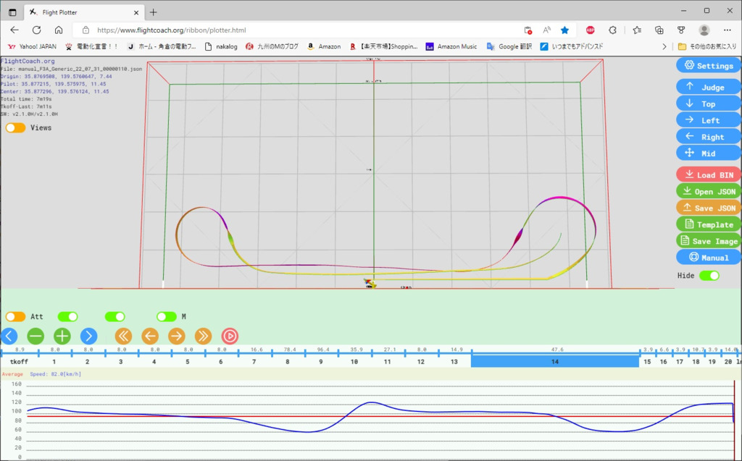Image resolution: width=742 pixels, height=461 pixels.
Task: Click Save JSON button
Action: click(709, 208)
